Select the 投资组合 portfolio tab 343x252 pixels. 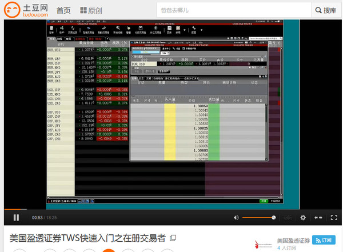(158, 78)
